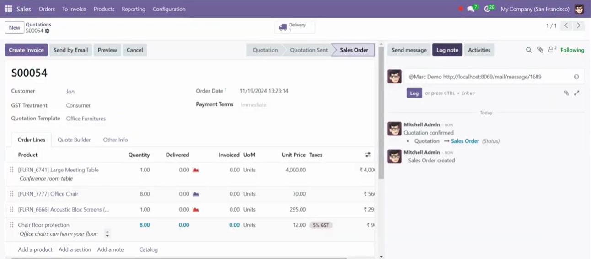Click the Order Date help question mark
This screenshot has width=591, height=259.
click(226, 90)
